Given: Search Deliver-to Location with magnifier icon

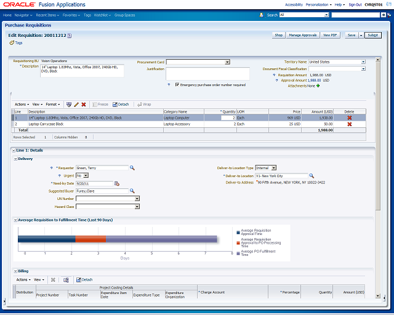Looking at the screenshot, I should (312, 176).
